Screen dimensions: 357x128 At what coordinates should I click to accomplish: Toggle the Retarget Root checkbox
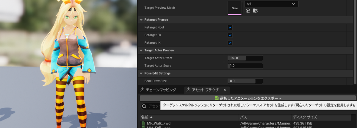(230, 27)
